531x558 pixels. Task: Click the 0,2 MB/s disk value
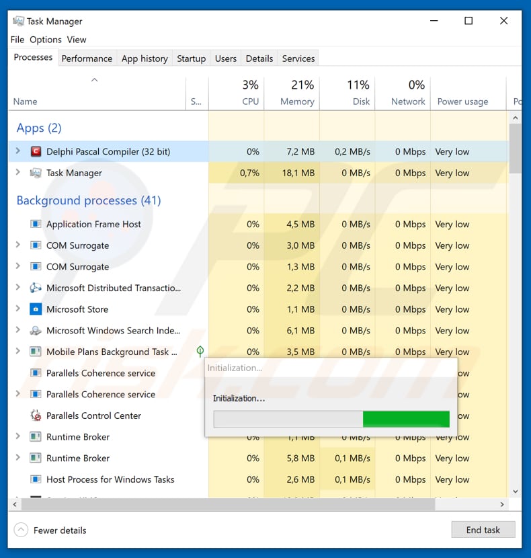[x=352, y=151]
